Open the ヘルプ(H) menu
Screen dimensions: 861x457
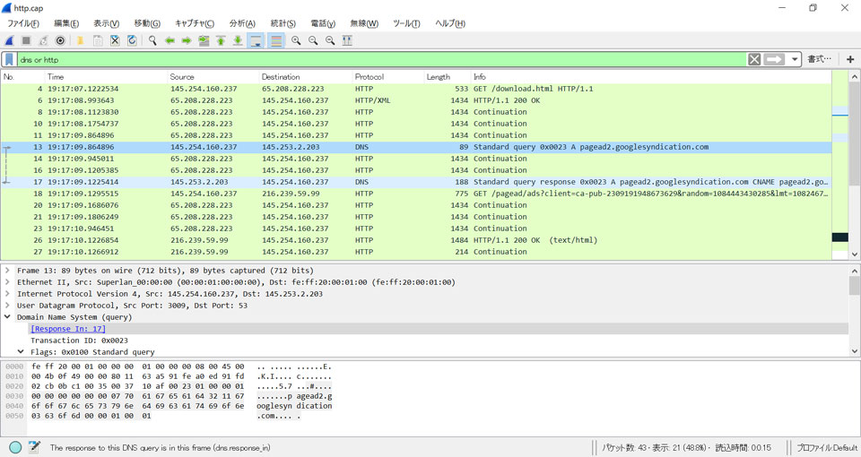click(x=450, y=23)
